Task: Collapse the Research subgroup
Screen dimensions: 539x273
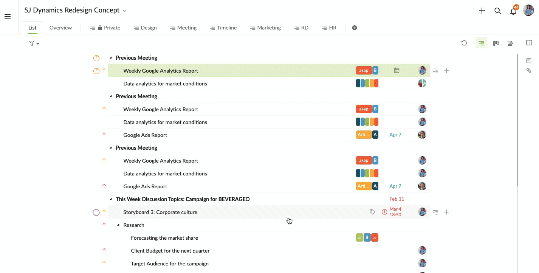Action: click(118, 225)
